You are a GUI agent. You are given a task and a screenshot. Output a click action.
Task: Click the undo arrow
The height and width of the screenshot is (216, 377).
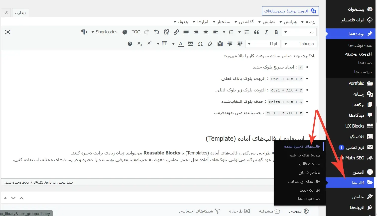(156, 32)
